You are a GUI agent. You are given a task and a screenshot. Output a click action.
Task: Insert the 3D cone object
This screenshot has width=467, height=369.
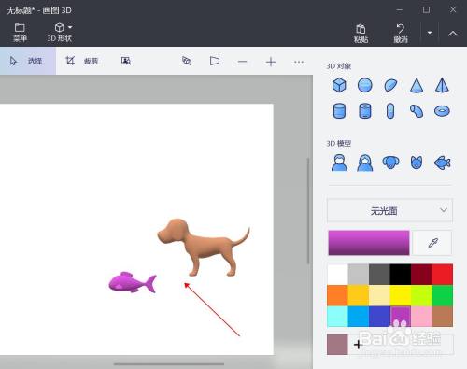click(x=417, y=85)
